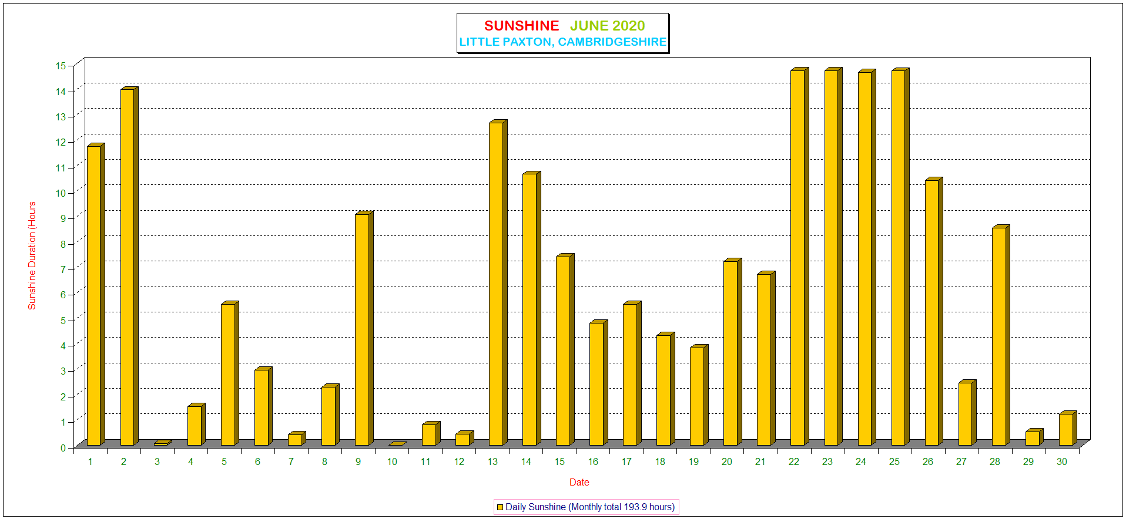
Task: Click the bar for date 4
Action: click(196, 424)
